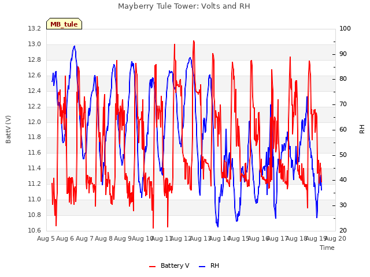370x277 pixels.
Task: Click the 12.2 left-axis tick label
Action: (x=34, y=106)
